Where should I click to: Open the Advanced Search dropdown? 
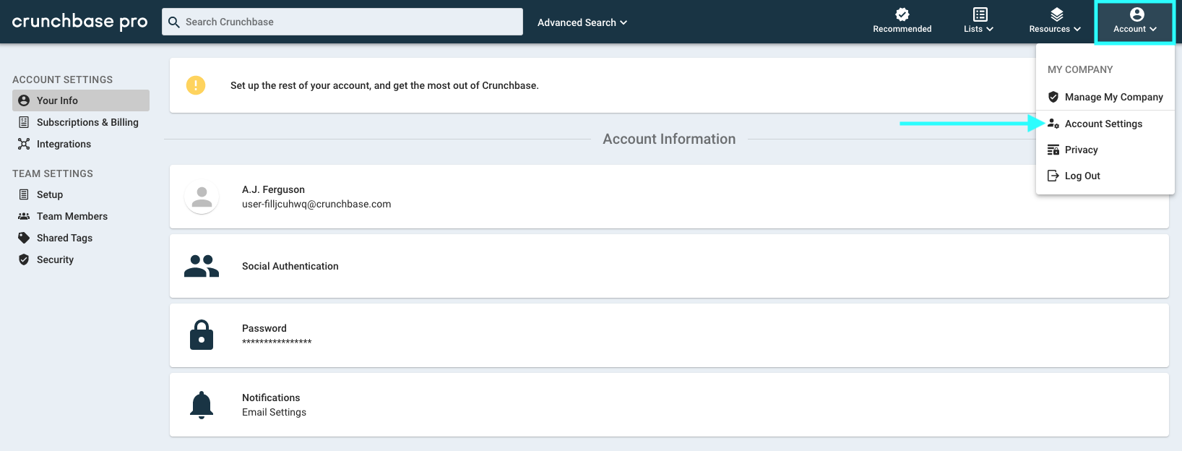coord(582,22)
